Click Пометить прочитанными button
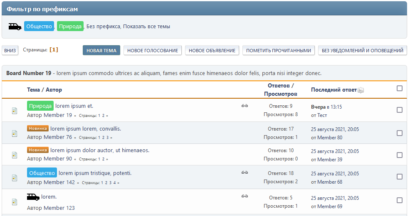The width and height of the screenshot is (410, 216). pos(279,51)
